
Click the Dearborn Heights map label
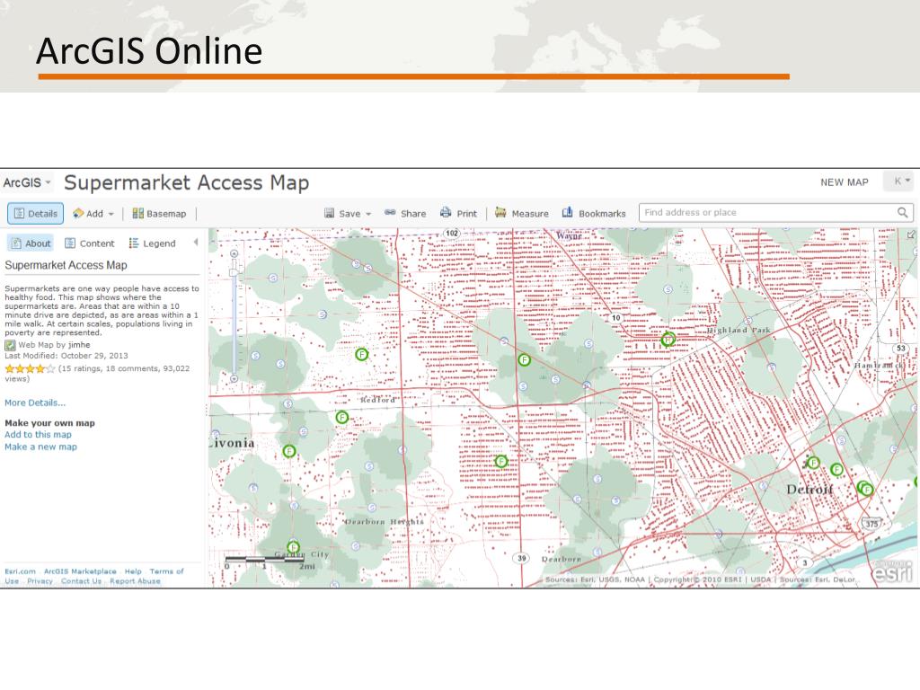(x=385, y=522)
